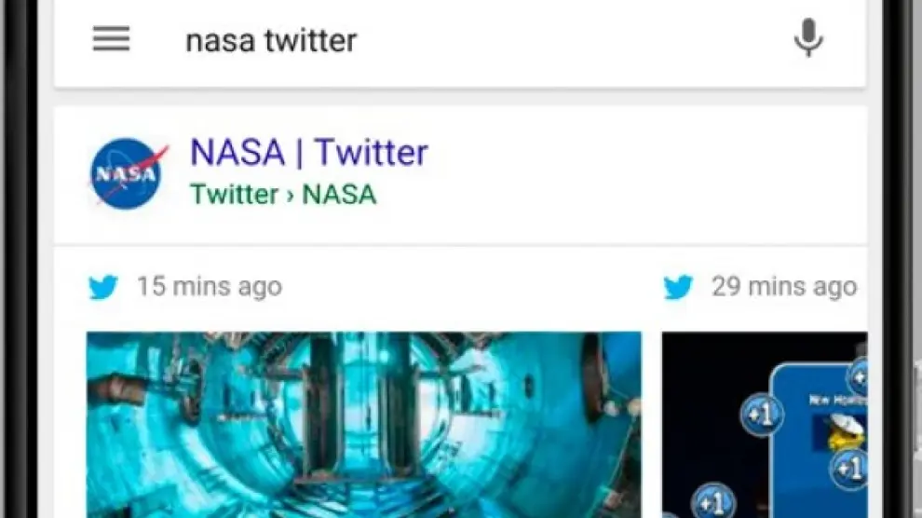Tap the microphone voice search icon

pyautogui.click(x=807, y=39)
